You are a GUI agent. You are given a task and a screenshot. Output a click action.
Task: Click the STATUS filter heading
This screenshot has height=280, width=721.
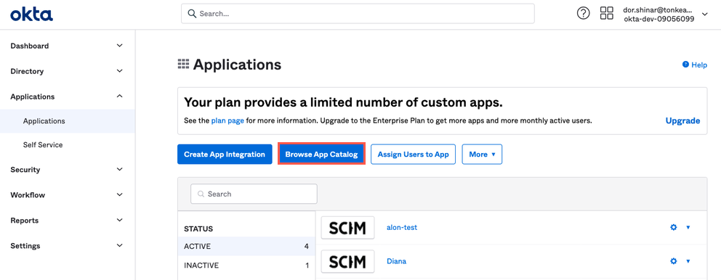(198, 228)
